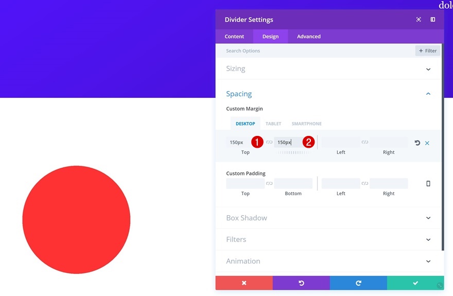Click the expand modal fullscreen icon

click(419, 20)
